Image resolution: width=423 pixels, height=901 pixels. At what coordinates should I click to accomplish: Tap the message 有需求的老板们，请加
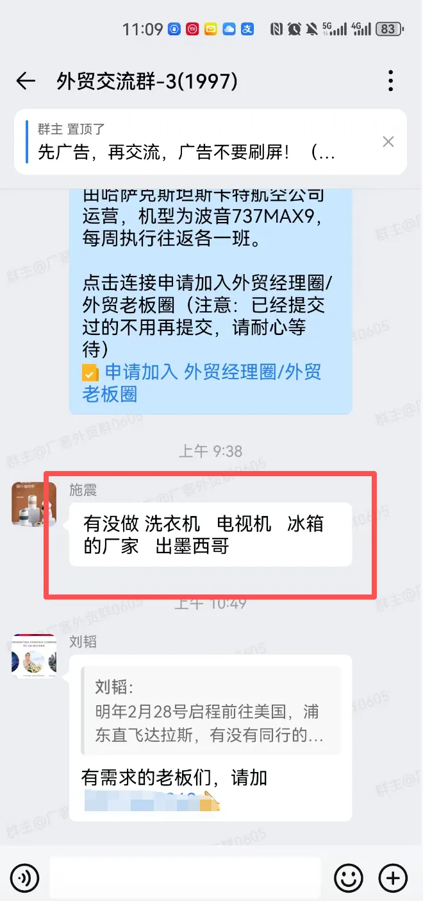(175, 778)
